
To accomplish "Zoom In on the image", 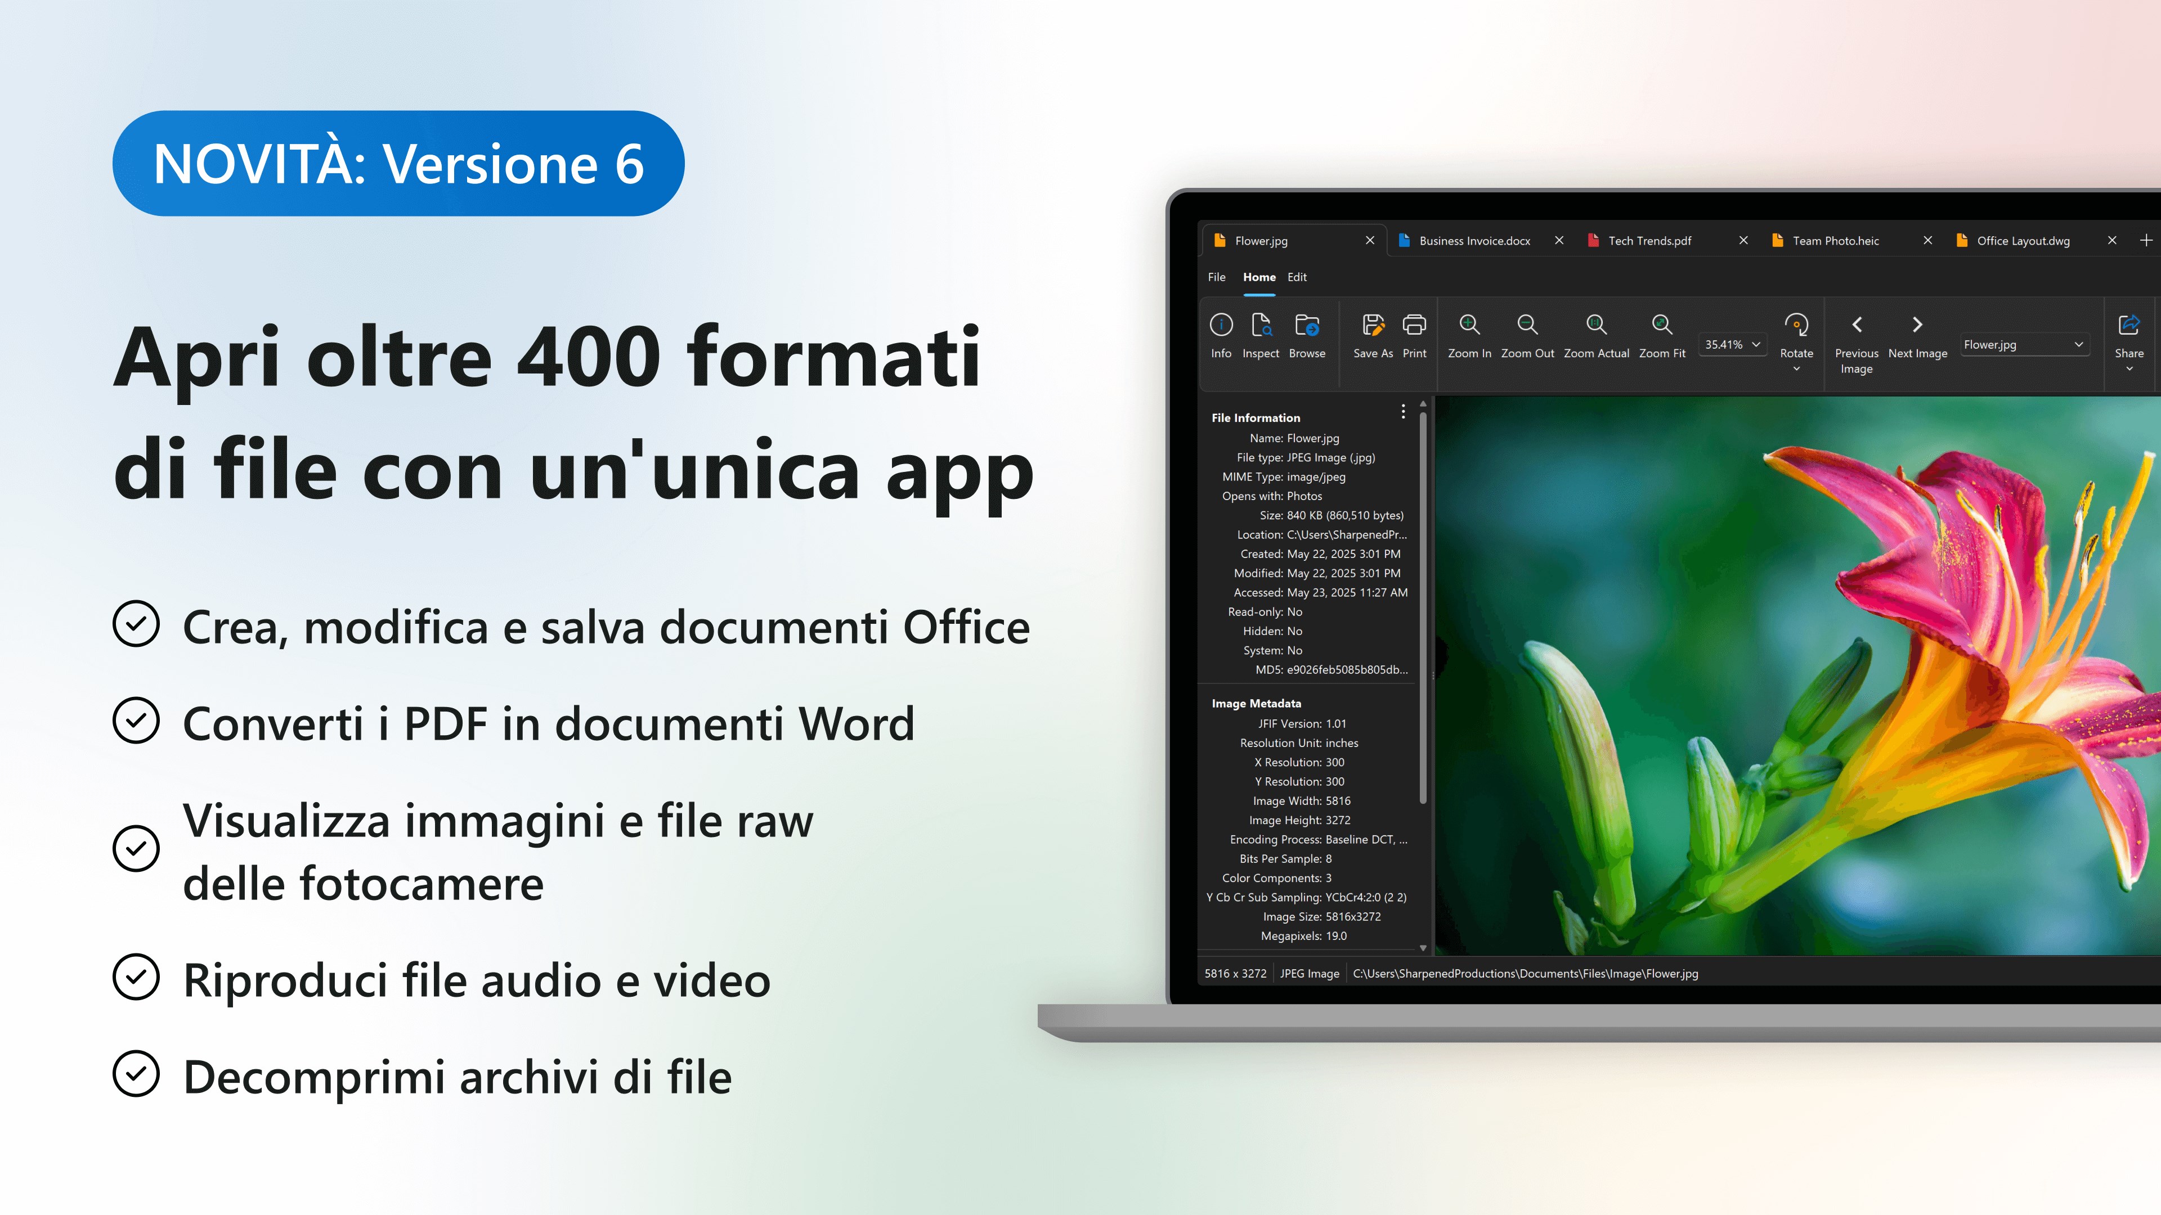I will [1469, 325].
